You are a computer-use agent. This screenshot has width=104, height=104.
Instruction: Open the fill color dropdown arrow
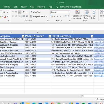point(2,17)
